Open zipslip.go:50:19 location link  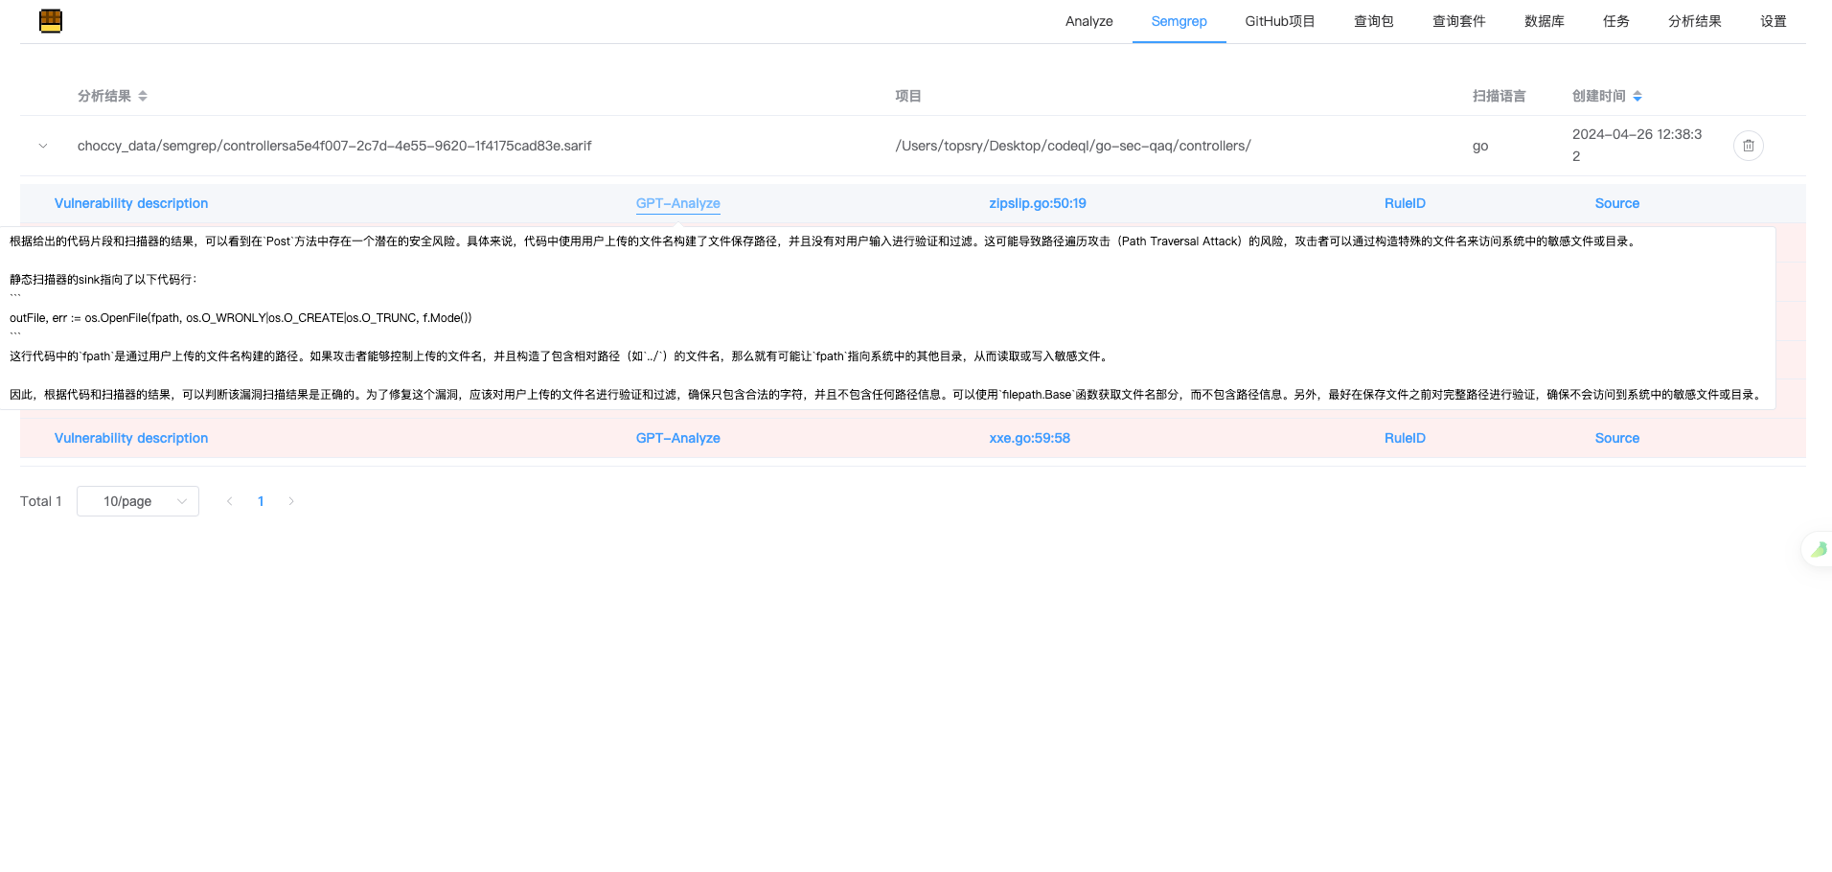click(x=1038, y=203)
